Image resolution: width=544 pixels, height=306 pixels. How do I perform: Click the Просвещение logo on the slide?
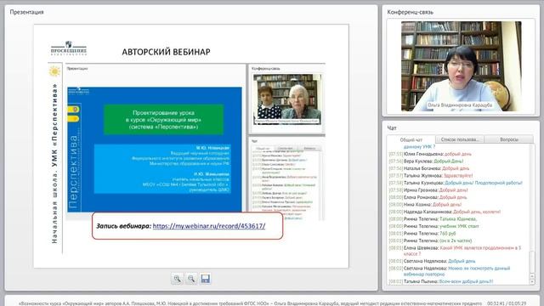click(x=69, y=48)
